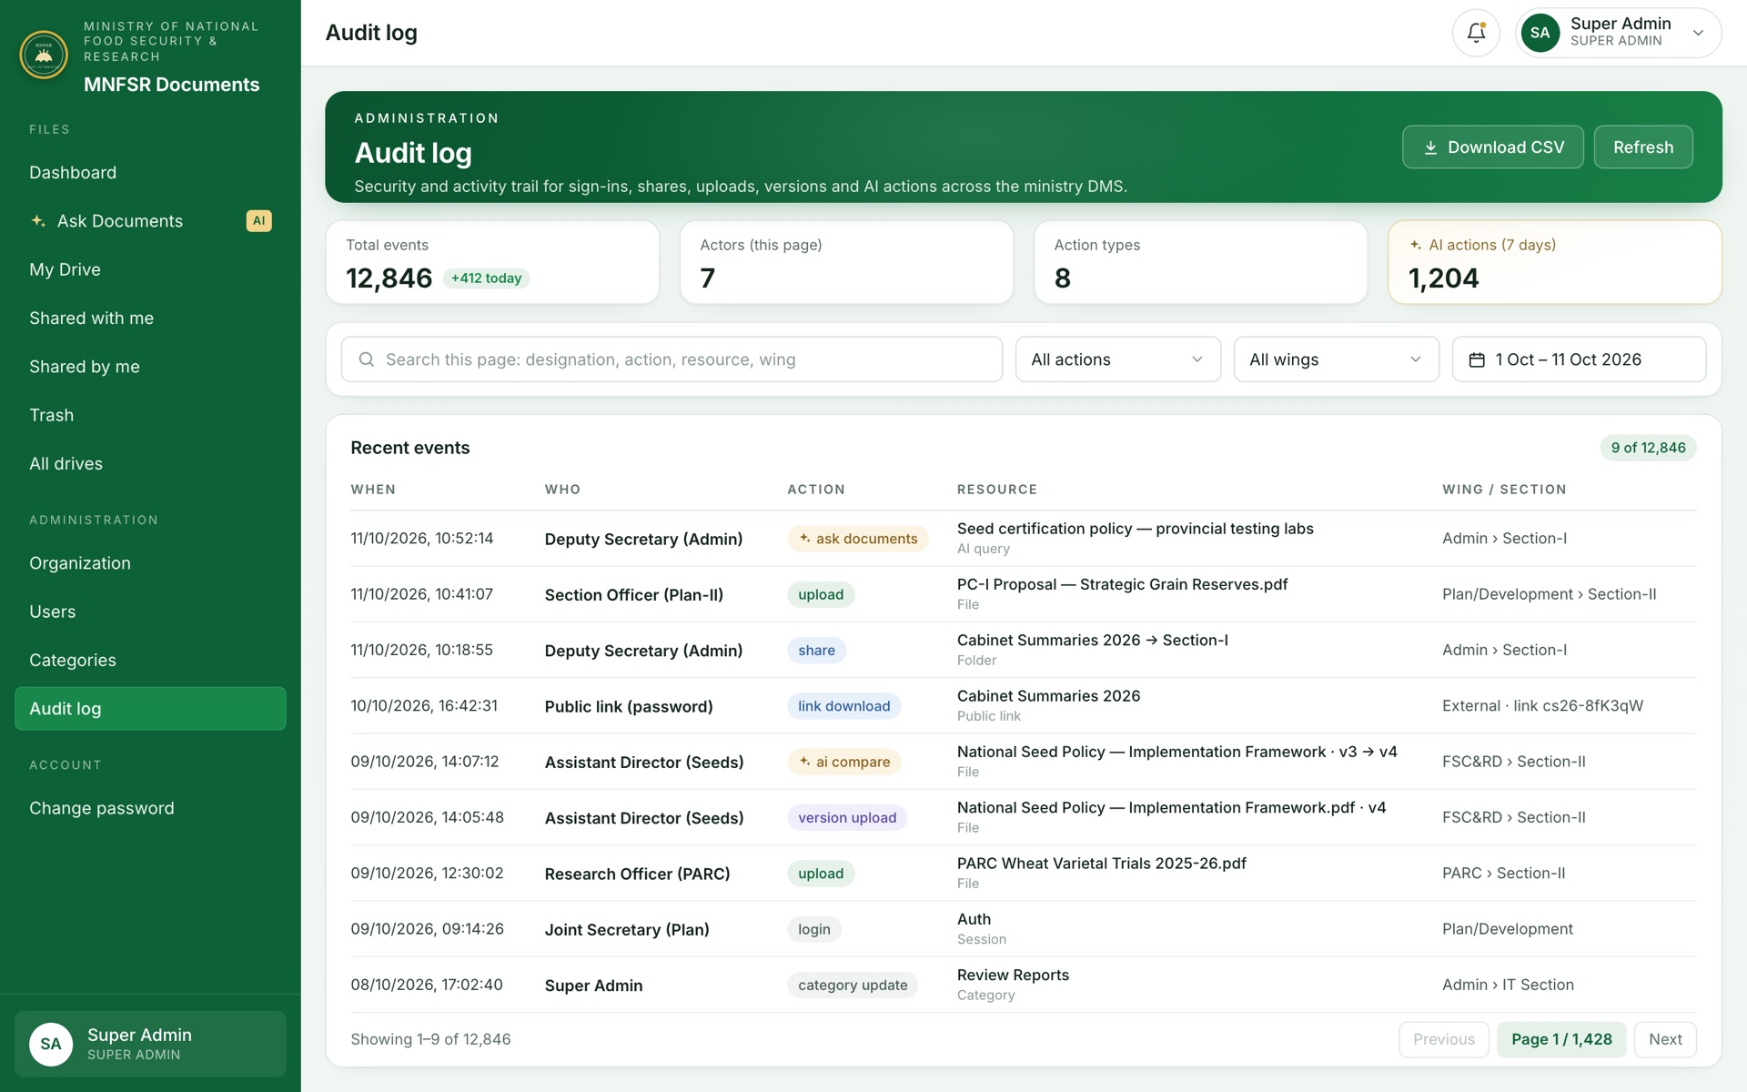Click the SA avatar in sidebar footer
The height and width of the screenshot is (1092, 1747).
tap(51, 1044)
